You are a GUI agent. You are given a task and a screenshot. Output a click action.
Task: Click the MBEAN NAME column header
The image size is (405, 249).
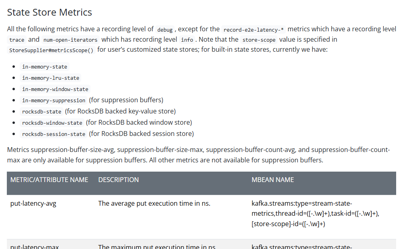(x=272, y=180)
